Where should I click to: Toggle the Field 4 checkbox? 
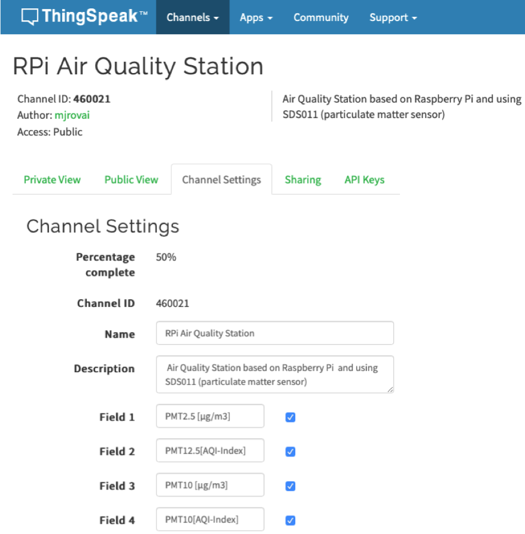coord(290,520)
